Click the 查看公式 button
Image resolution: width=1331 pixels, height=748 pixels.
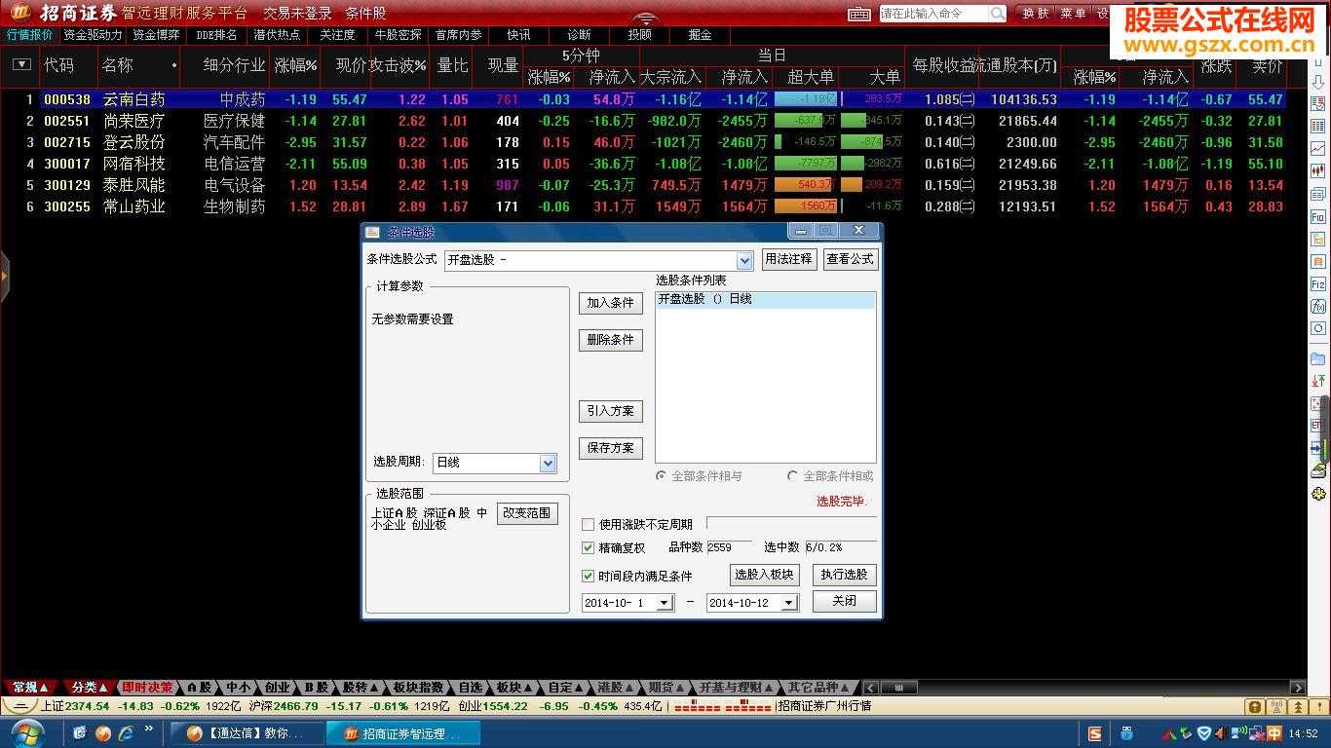pos(850,260)
